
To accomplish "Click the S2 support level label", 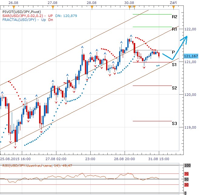I will click(x=174, y=88).
